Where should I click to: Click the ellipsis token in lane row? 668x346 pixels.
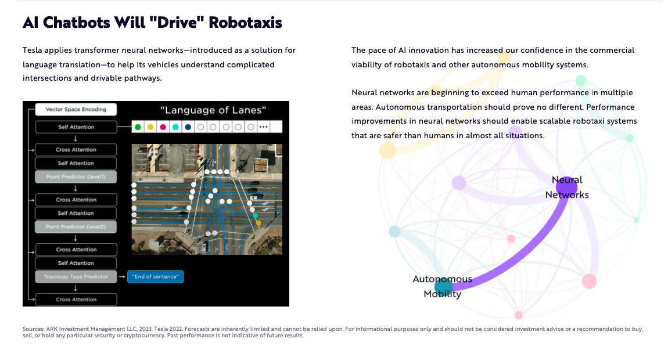click(x=264, y=127)
